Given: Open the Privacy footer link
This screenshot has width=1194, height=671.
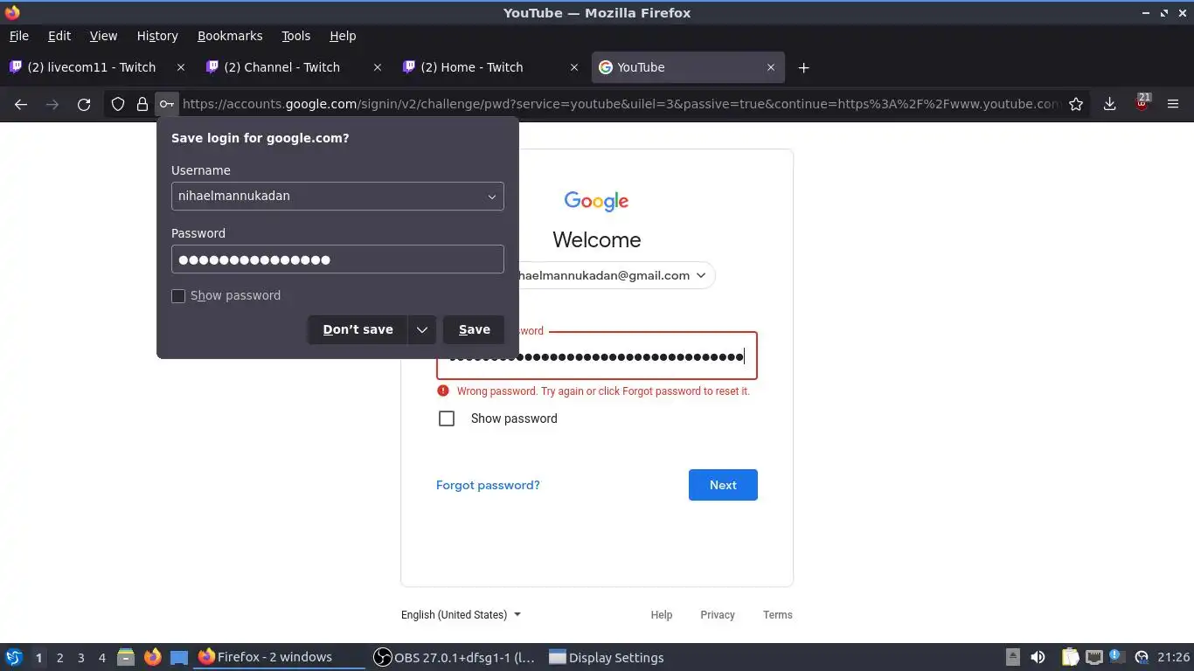Looking at the screenshot, I should pos(718,615).
